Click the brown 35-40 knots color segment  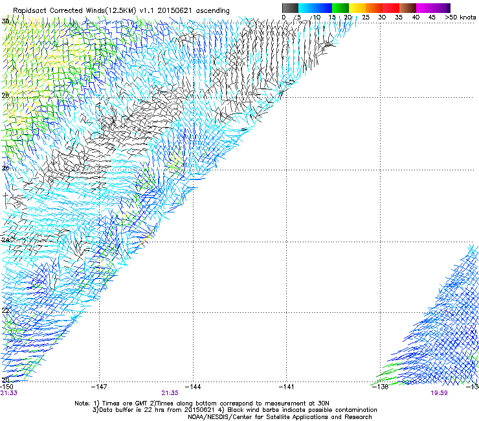(408, 8)
